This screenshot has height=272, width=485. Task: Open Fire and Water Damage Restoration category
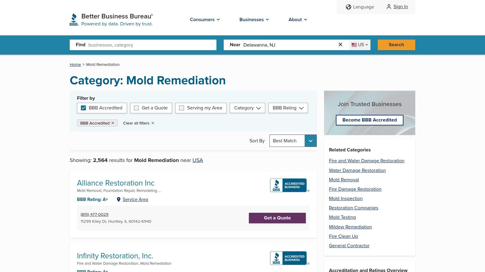click(366, 161)
